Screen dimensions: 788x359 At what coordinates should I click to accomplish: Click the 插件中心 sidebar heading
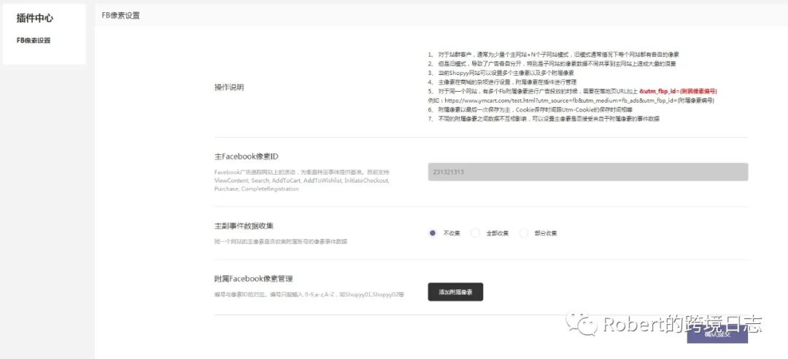pyautogui.click(x=35, y=18)
